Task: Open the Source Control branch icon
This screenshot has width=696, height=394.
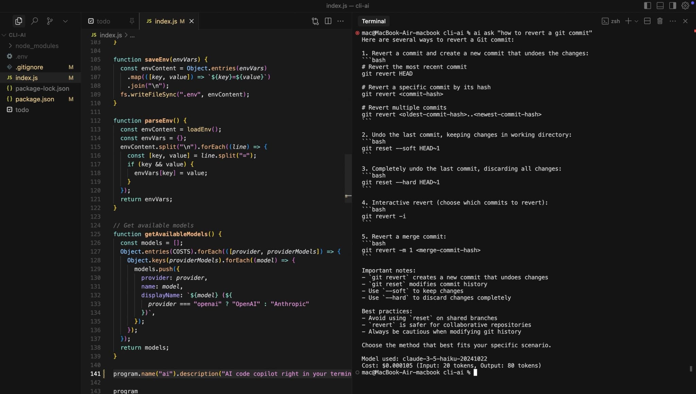Action: coord(50,21)
